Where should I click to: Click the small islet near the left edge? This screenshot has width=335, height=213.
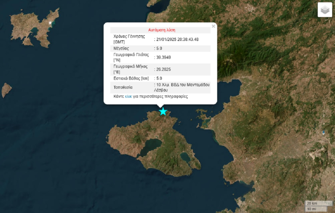pyautogui.click(x=6, y=90)
